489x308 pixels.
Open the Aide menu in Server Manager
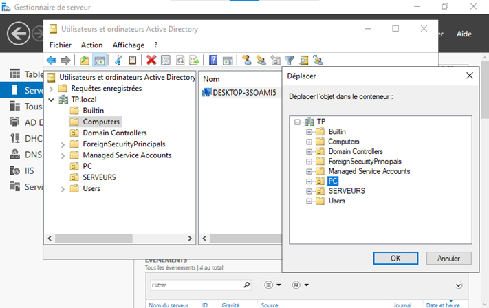coord(464,34)
